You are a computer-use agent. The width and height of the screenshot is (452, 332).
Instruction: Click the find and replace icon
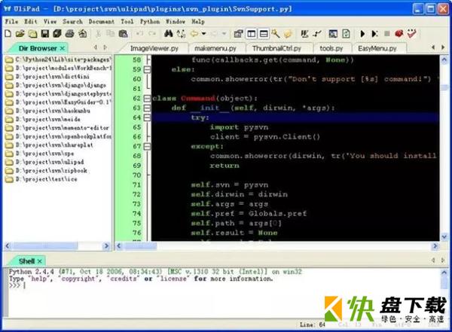181,34
